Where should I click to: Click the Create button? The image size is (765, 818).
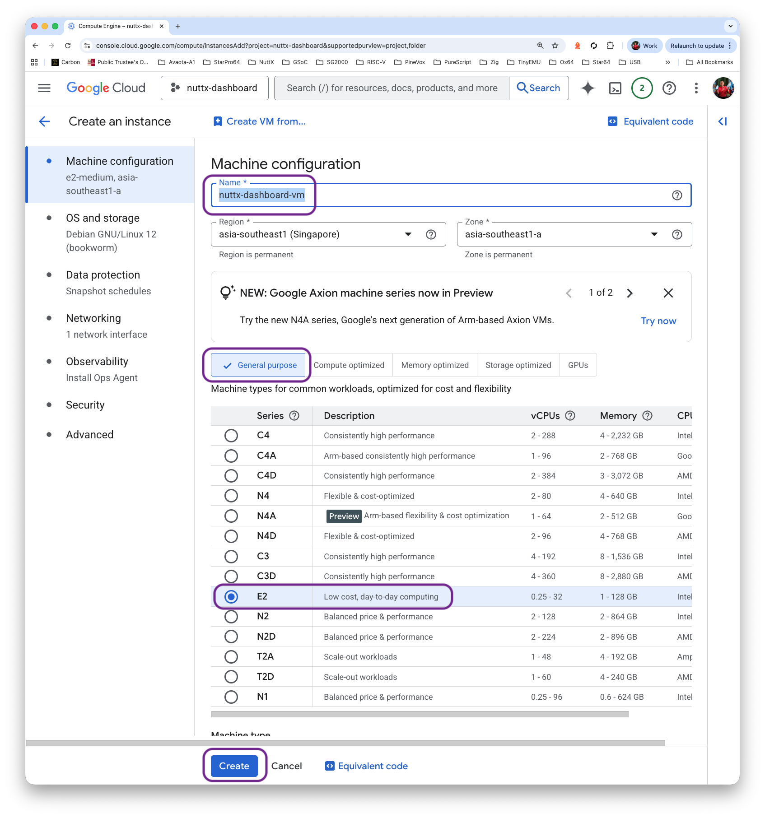coord(233,766)
